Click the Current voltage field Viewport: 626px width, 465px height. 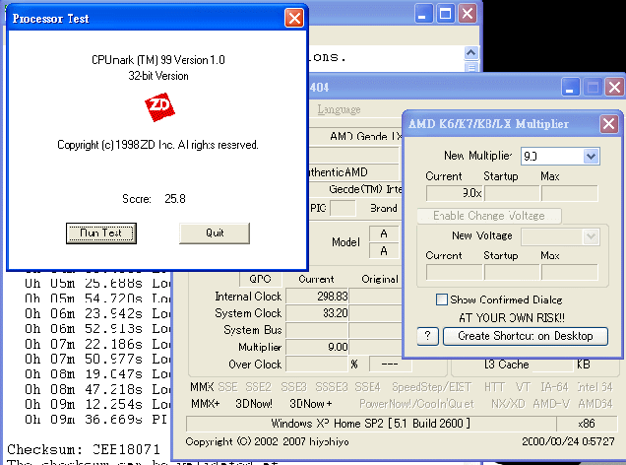pyautogui.click(x=455, y=273)
